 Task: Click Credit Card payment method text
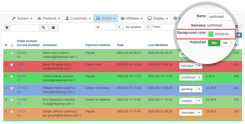tap(93, 64)
